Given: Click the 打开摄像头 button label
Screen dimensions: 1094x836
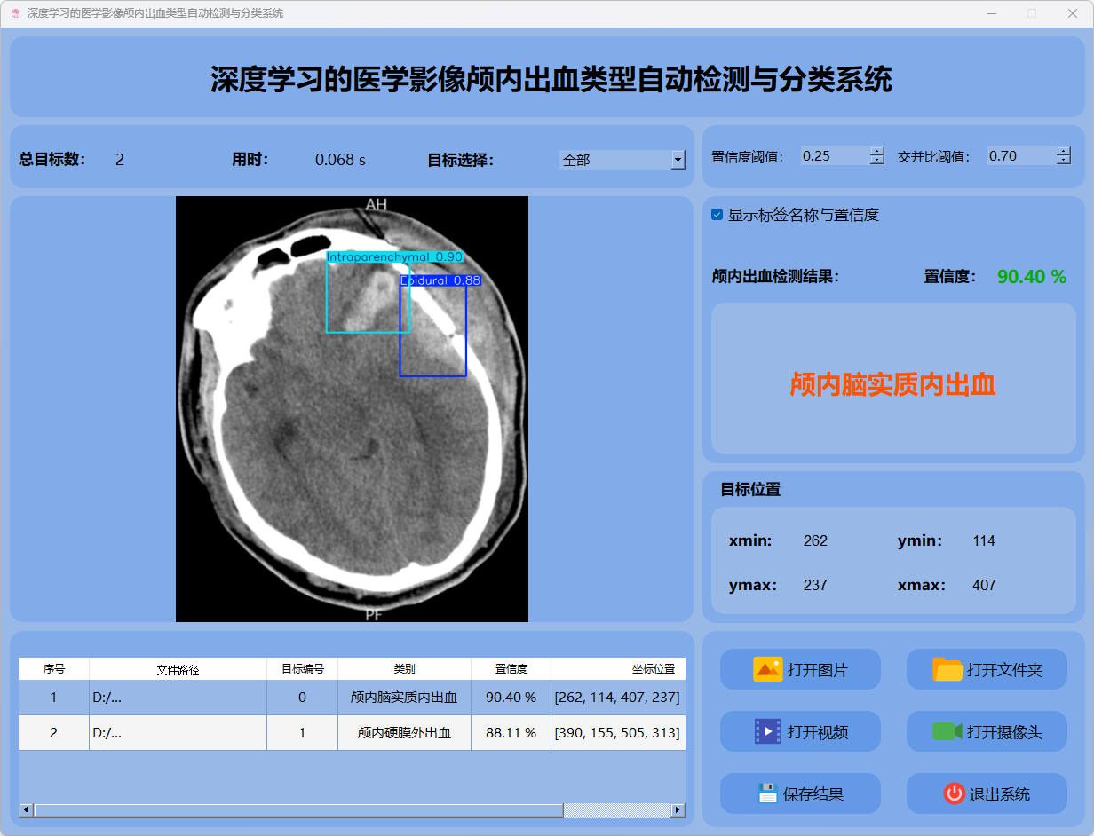Looking at the screenshot, I should (x=1004, y=732).
